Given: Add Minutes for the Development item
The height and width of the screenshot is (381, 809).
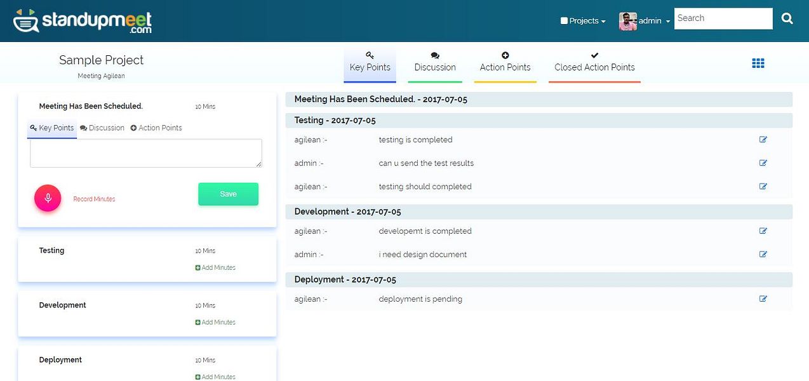Looking at the screenshot, I should click(215, 323).
